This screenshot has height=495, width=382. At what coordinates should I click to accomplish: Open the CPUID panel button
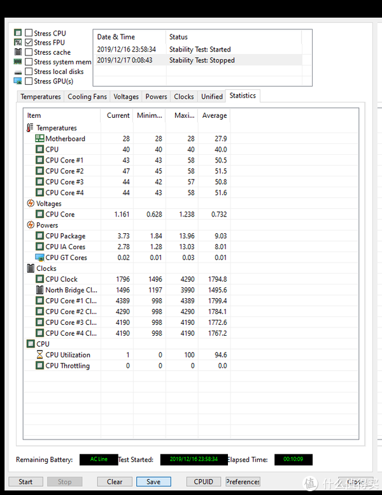(204, 482)
